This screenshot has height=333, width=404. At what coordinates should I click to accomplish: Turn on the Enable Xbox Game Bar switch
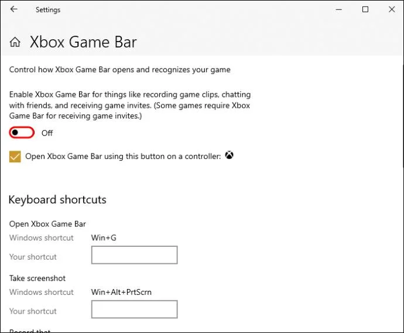[22, 132]
